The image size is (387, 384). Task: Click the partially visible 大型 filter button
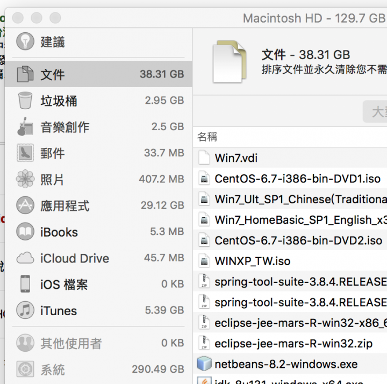click(x=375, y=111)
